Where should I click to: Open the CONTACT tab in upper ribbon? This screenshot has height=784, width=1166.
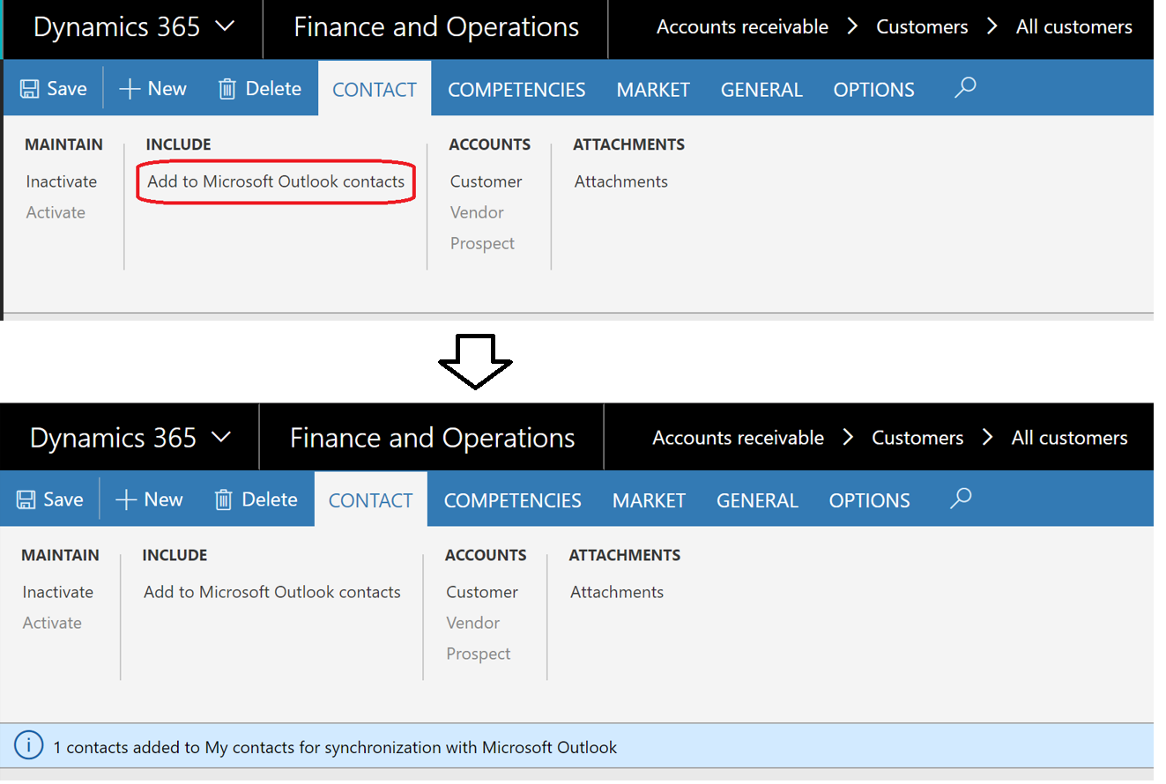click(x=375, y=89)
